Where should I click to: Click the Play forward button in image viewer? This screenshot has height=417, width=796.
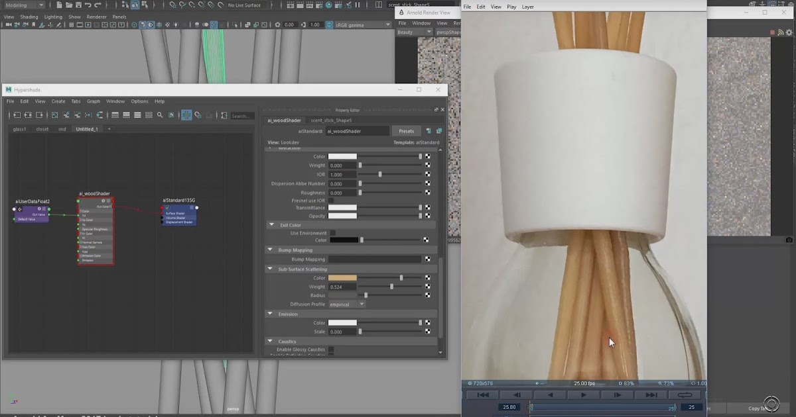tap(584, 395)
